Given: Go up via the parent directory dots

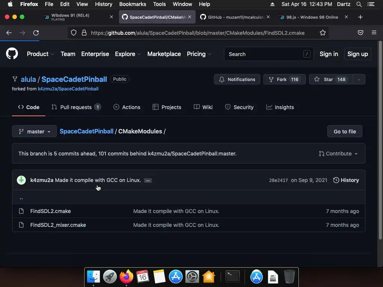Looking at the screenshot, I should 21,198.
